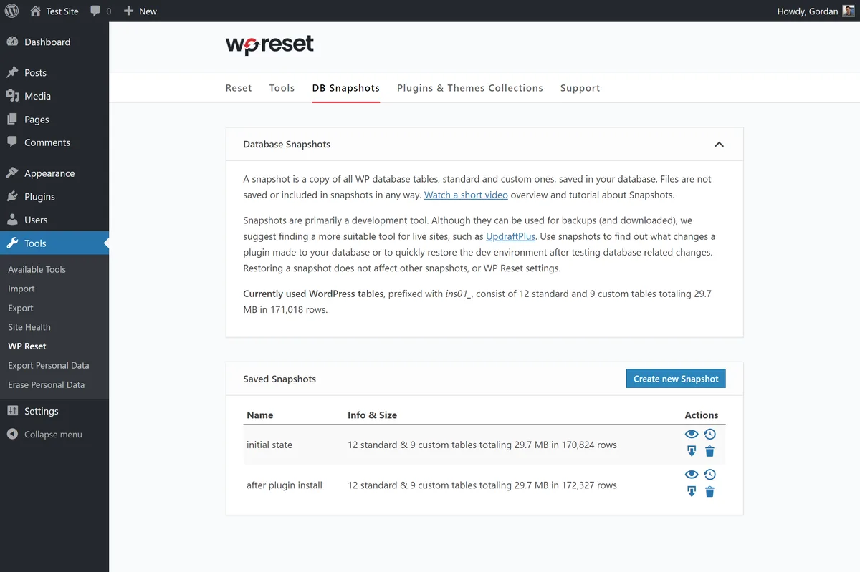Click Create new Snapshot button
The height and width of the screenshot is (572, 860).
676,379
